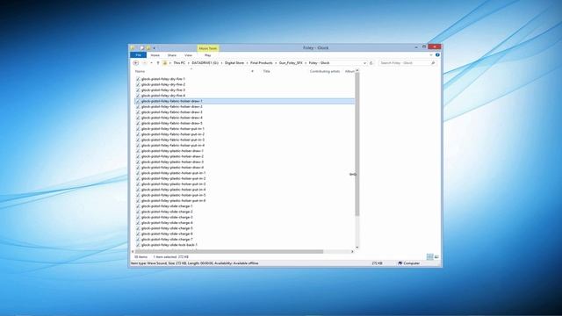Open the View ribbon tab
Image resolution: width=562 pixels, height=316 pixels.
188,55
